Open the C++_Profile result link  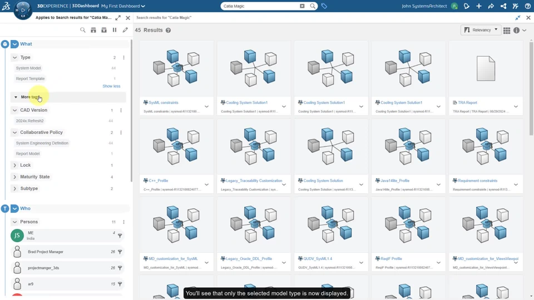[x=159, y=181]
